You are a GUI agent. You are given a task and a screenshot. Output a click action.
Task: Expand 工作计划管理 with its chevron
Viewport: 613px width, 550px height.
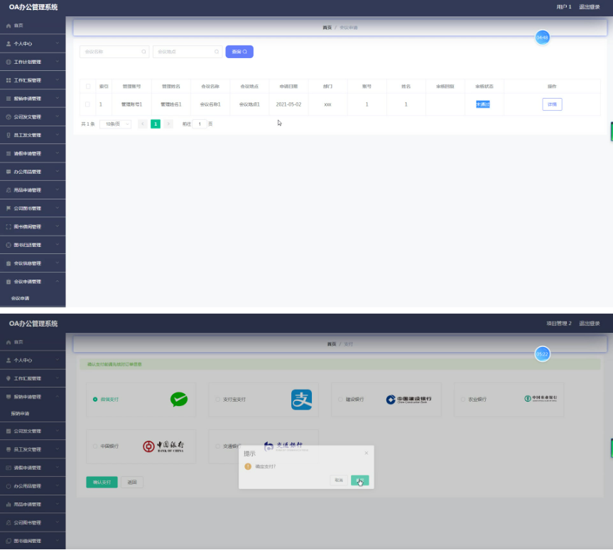(57, 62)
